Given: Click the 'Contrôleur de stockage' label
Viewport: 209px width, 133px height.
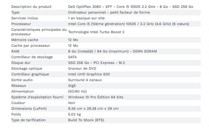Looking at the screenshot, I should click(x=32, y=57).
